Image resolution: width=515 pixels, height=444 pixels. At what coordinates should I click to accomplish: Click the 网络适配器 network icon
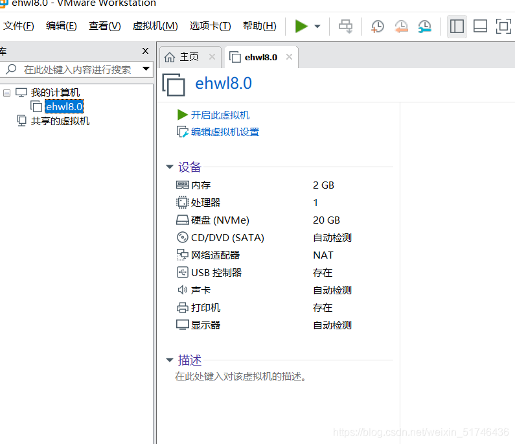tap(182, 255)
